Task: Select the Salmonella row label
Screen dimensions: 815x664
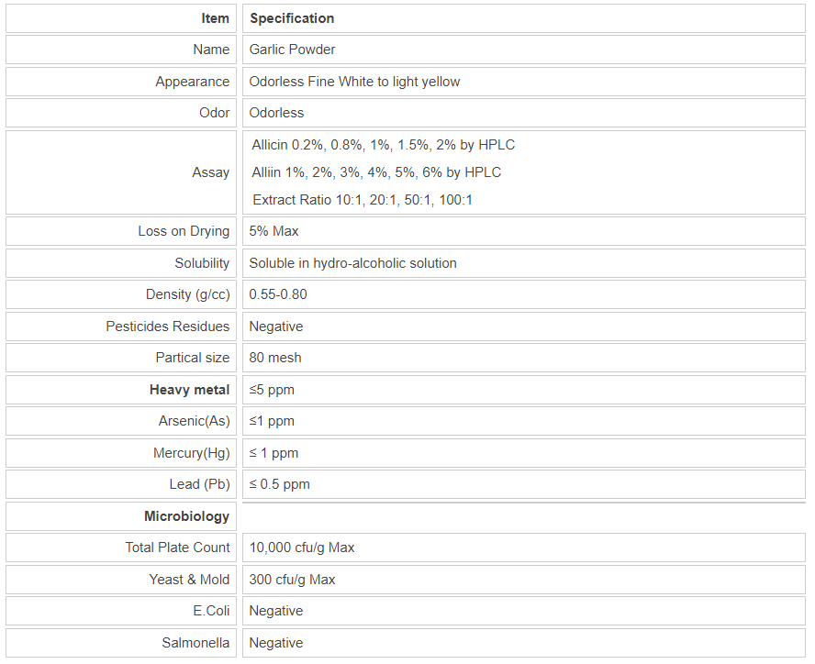Action: 195,643
